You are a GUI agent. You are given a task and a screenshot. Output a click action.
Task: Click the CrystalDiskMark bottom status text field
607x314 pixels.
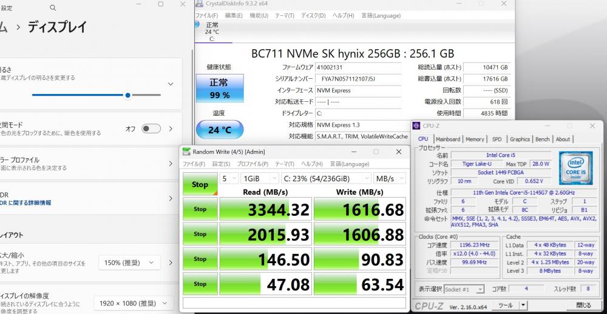pyautogui.click(x=294, y=302)
